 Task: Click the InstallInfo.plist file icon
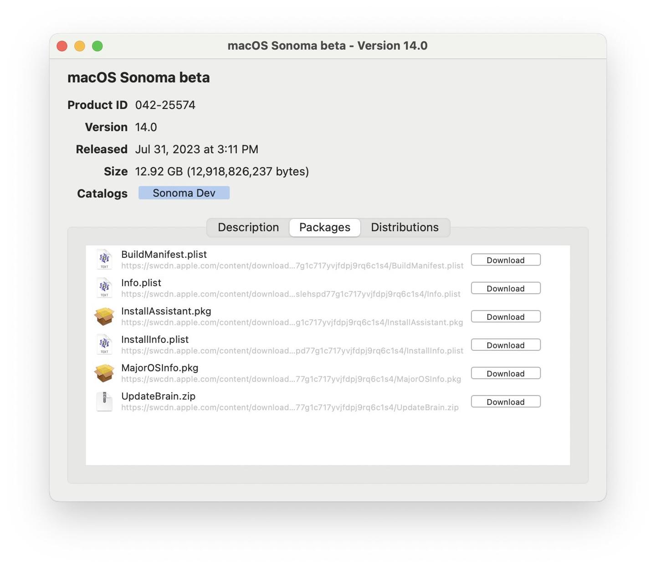pyautogui.click(x=104, y=344)
